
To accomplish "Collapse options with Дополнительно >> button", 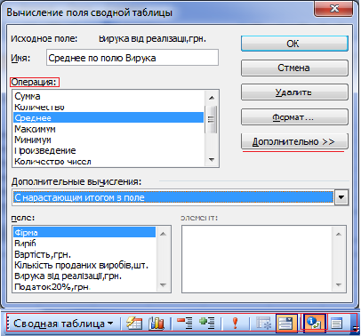I will (x=294, y=141).
